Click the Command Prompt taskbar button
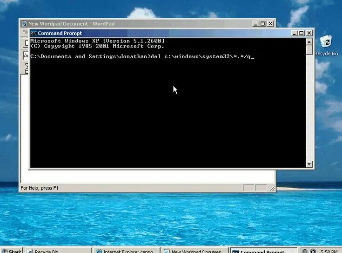The height and width of the screenshot is (253, 342). coord(263,251)
